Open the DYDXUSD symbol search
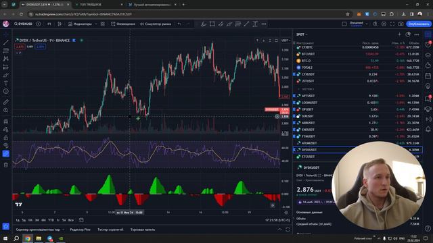The width and height of the screenshot is (433, 243). tap(24, 24)
